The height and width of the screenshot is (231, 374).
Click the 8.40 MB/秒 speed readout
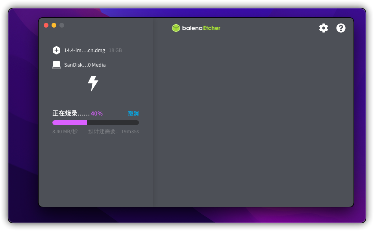(x=65, y=131)
